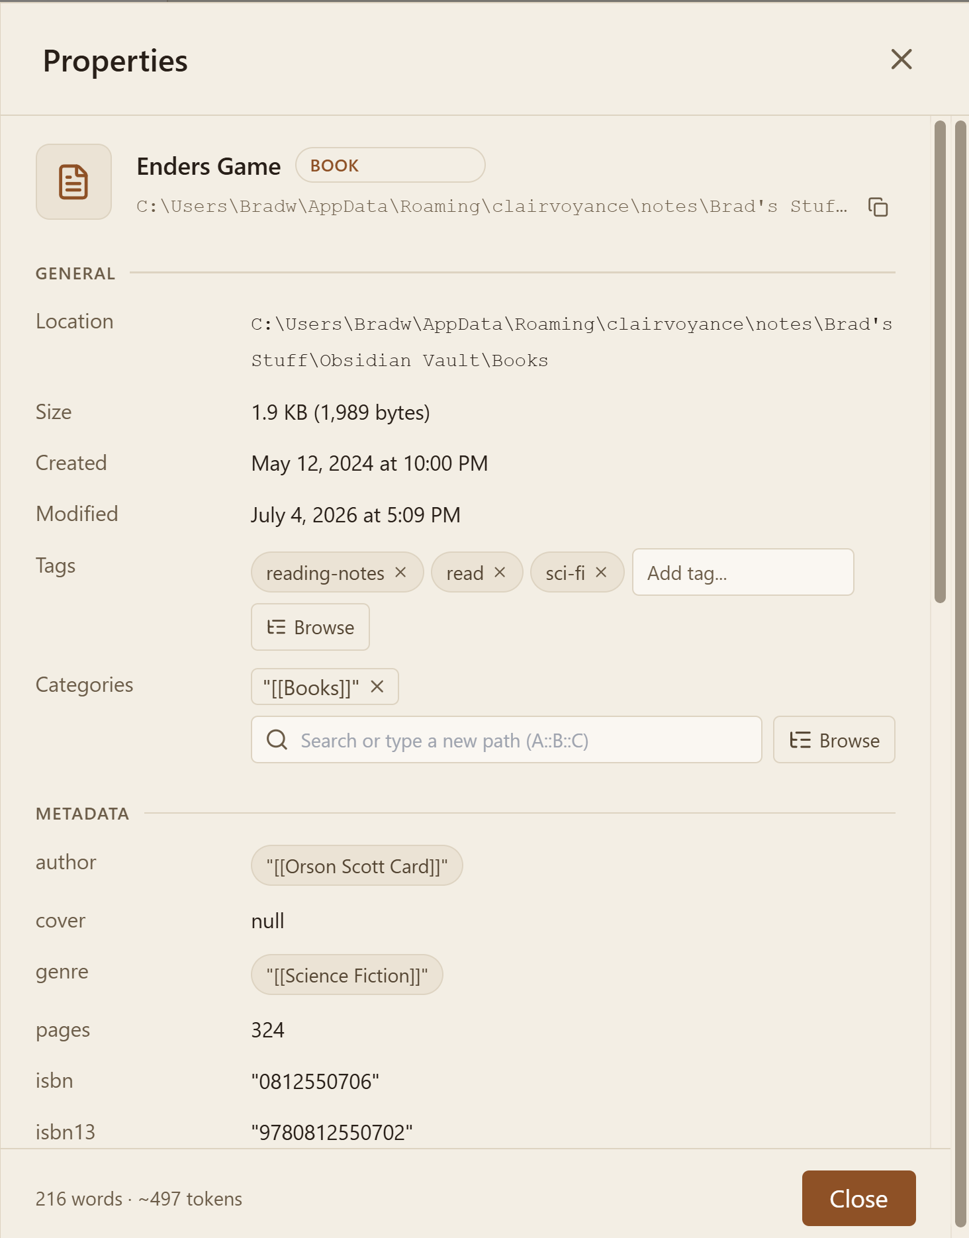The height and width of the screenshot is (1238, 969).
Task: Close the Properties dialog with X
Action: [x=901, y=59]
